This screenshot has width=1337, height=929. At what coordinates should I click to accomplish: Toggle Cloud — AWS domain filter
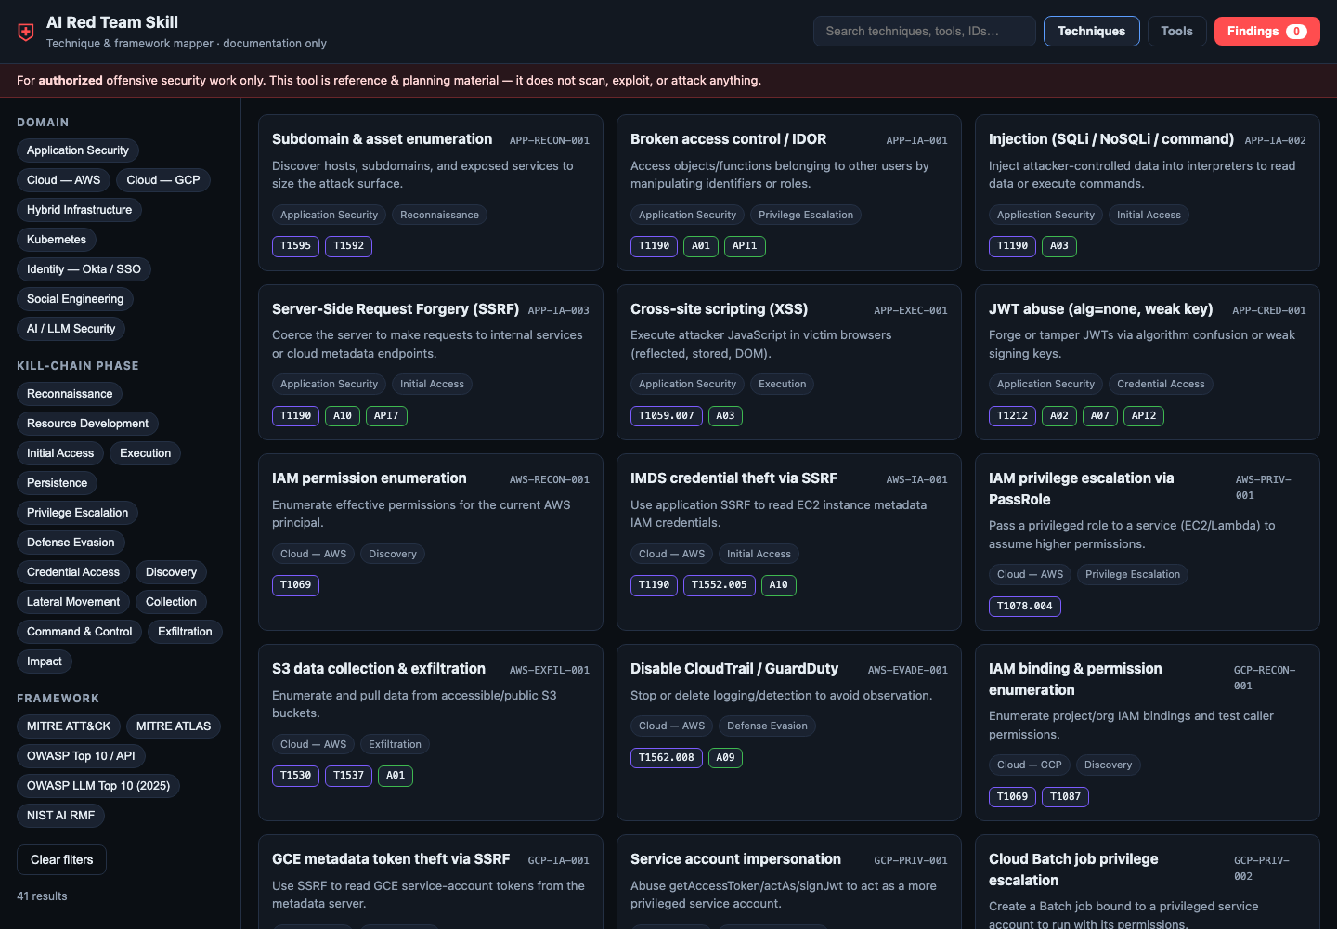(x=63, y=180)
